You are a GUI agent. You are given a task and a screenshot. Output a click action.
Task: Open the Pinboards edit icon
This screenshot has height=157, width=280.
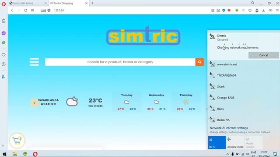click(213, 10)
